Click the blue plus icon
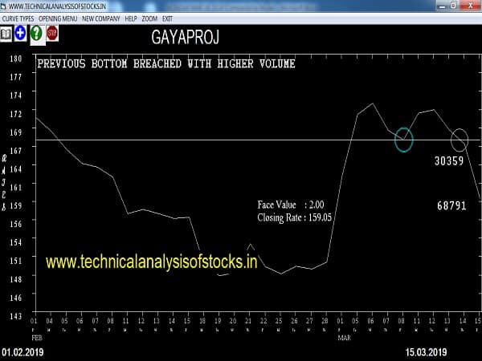 (21, 33)
